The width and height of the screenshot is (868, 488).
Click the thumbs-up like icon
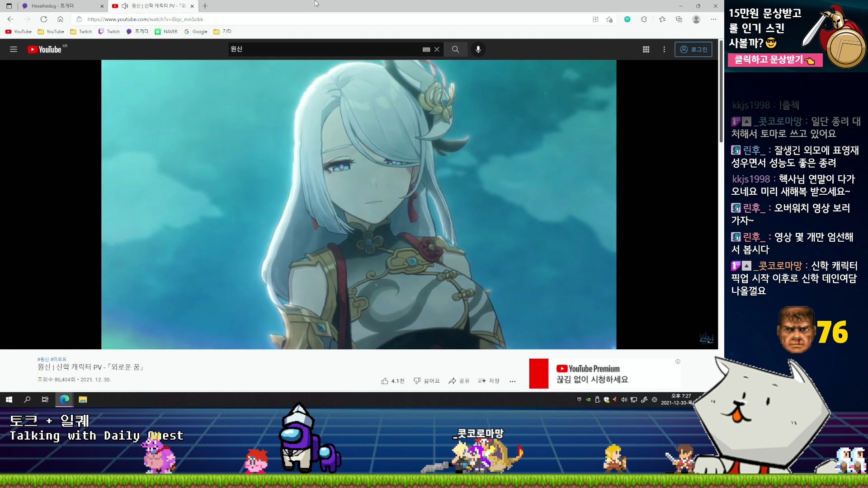[x=385, y=381]
